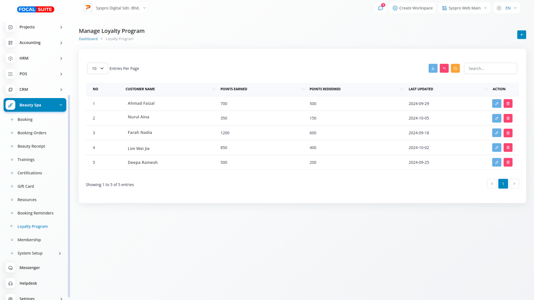This screenshot has width=534, height=300.
Task: Click the Search input field
Action: pos(490,69)
